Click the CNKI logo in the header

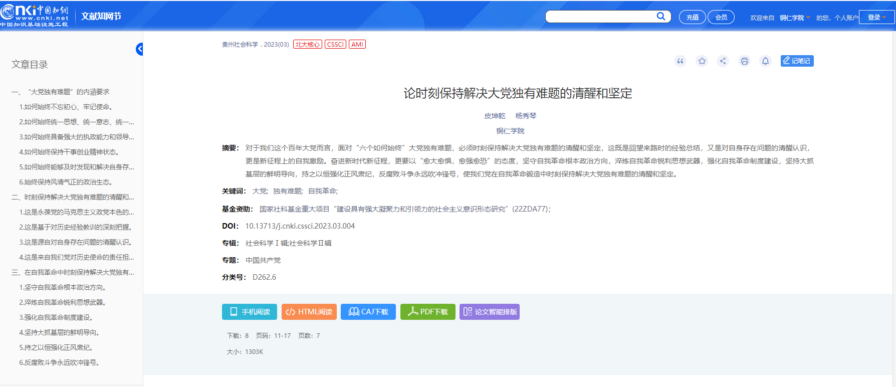click(34, 16)
